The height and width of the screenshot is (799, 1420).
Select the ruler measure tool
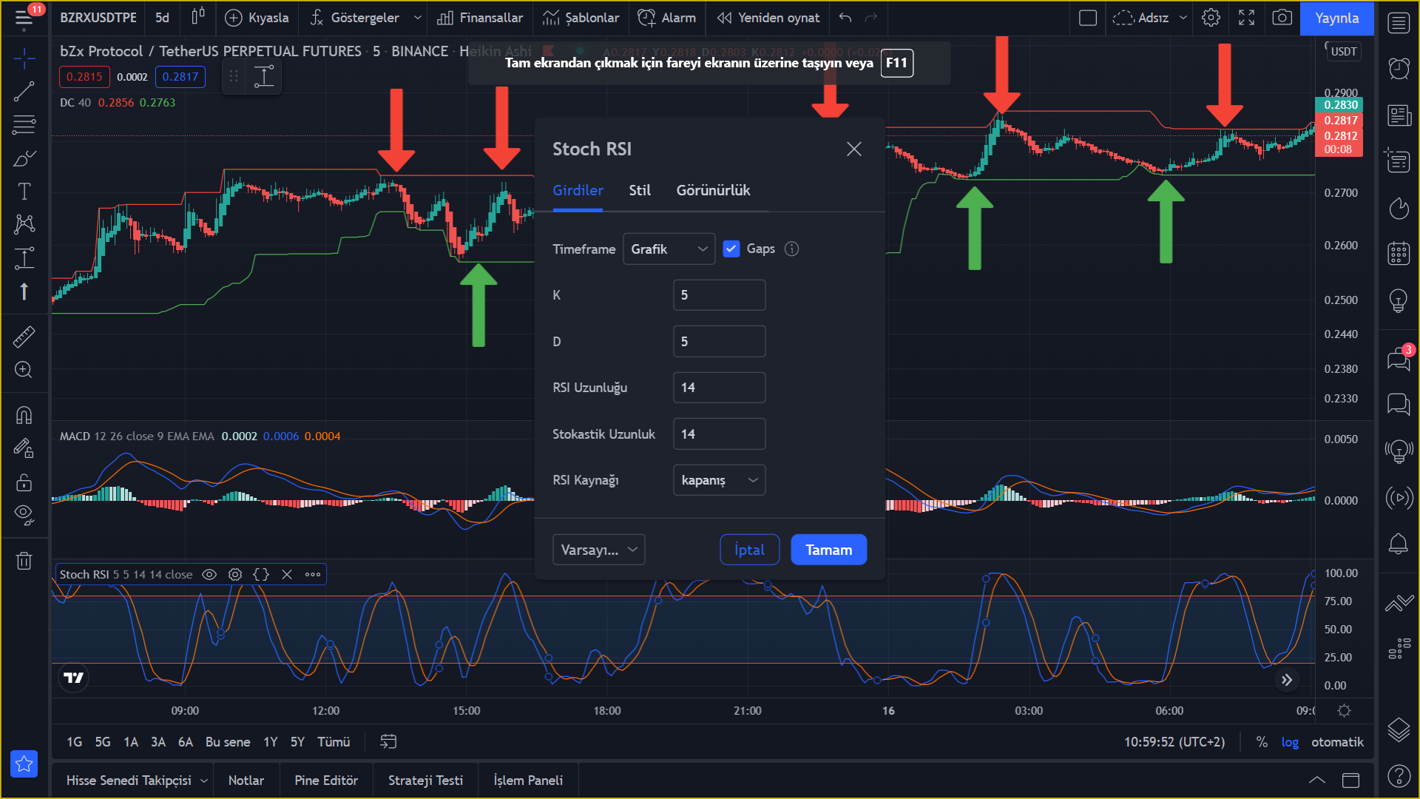(24, 337)
